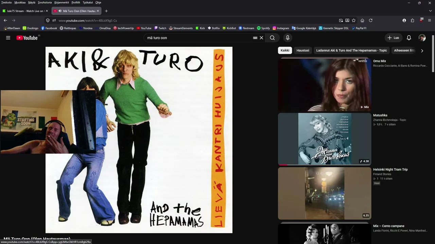The width and height of the screenshot is (435, 244).
Task: Open the Firefox account icon
Action: [404, 20]
